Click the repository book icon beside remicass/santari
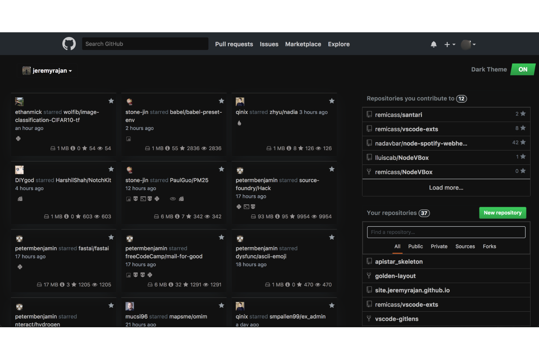The width and height of the screenshot is (539, 359). tap(369, 114)
